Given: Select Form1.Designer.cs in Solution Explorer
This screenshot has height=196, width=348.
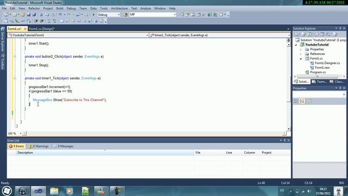Looking at the screenshot, I should 327,63.
